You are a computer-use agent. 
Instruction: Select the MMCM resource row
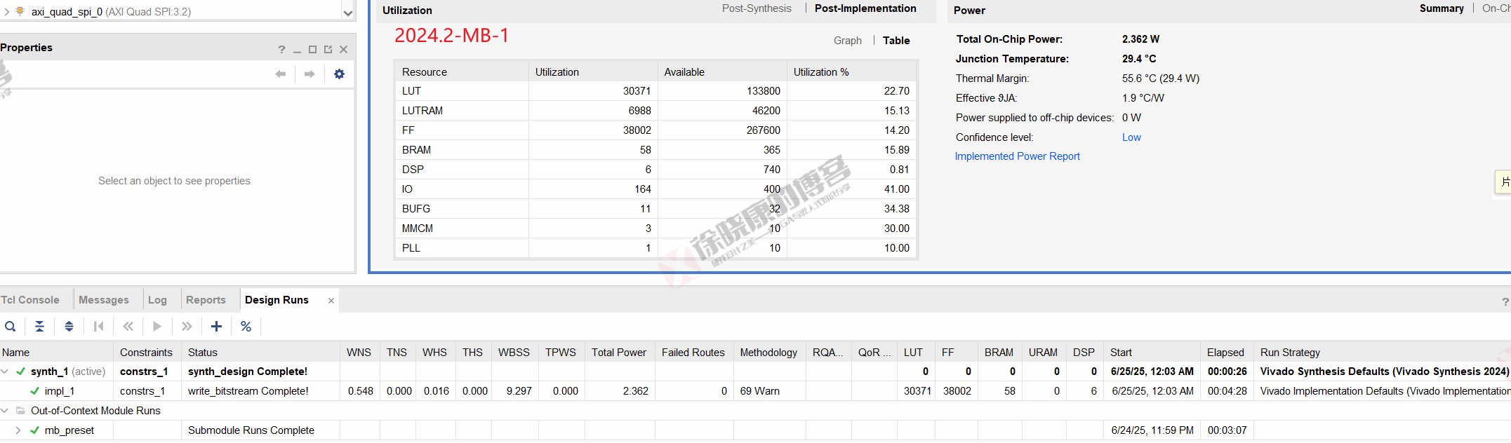coord(655,229)
